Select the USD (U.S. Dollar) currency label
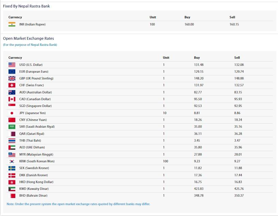The height and width of the screenshot is (216, 278). [x=31, y=65]
